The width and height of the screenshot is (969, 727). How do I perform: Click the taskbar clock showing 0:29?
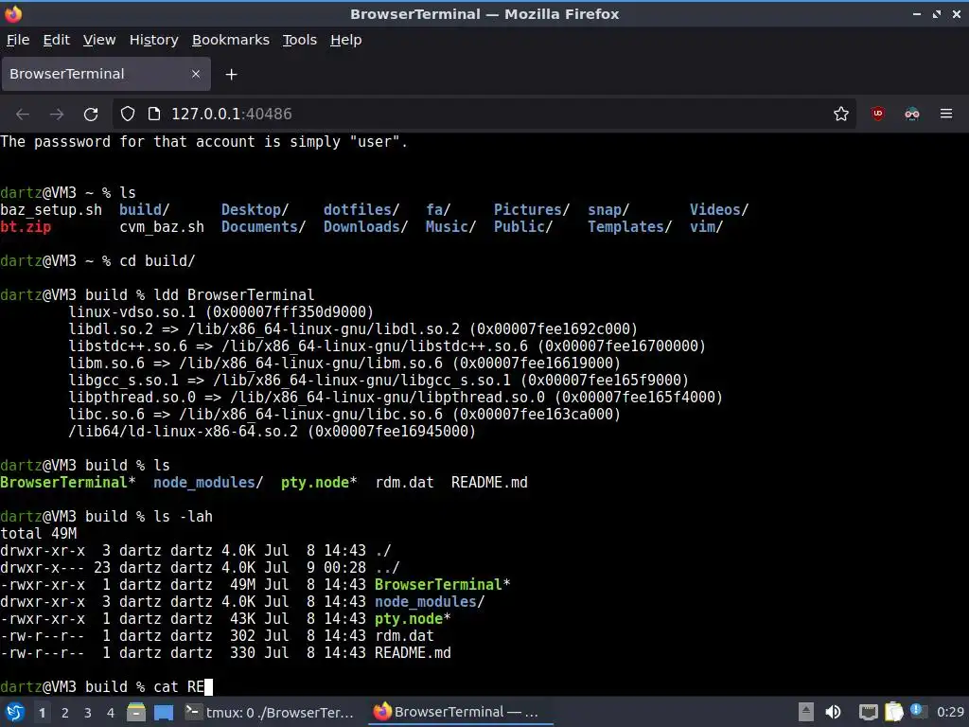(950, 712)
